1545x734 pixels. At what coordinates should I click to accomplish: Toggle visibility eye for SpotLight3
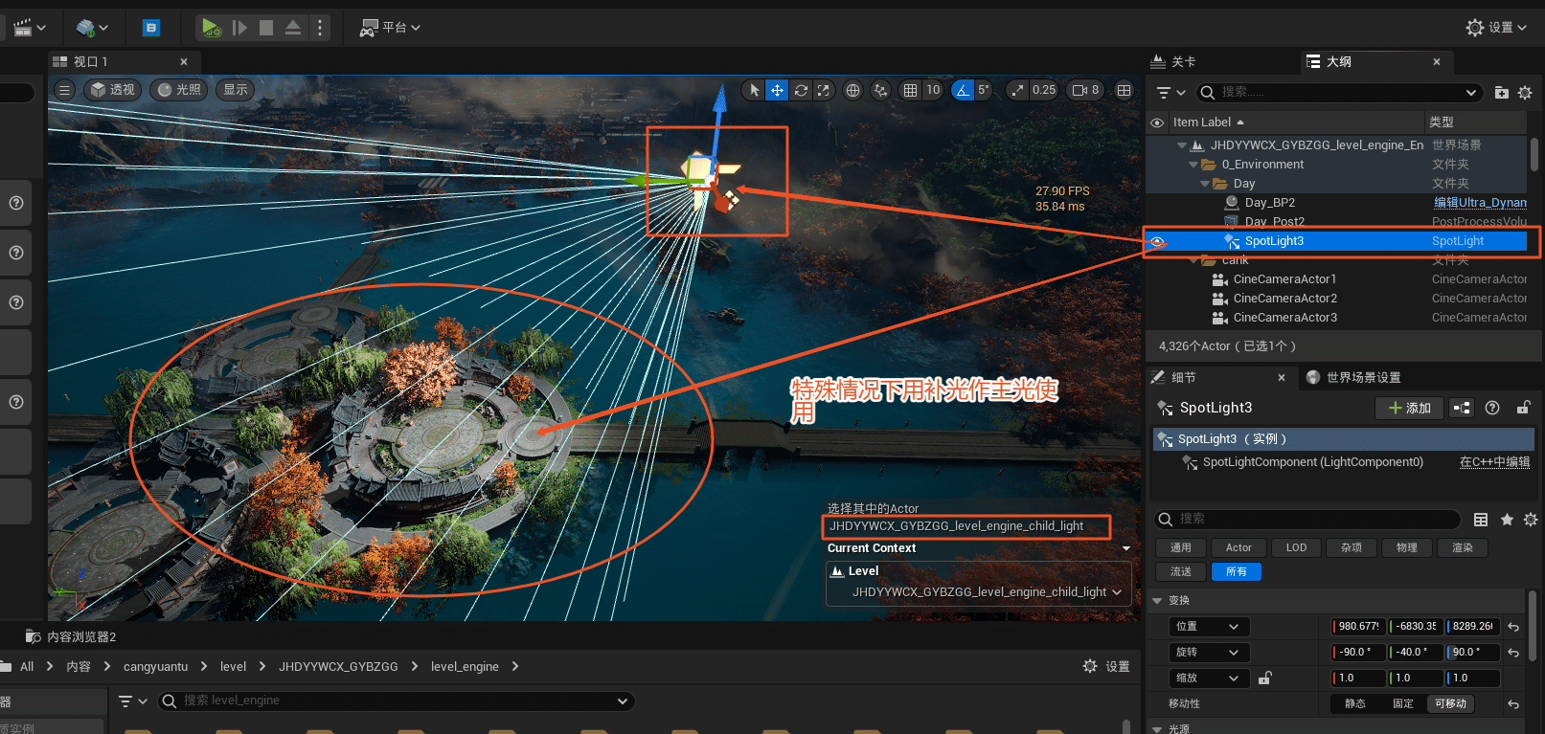click(1157, 241)
